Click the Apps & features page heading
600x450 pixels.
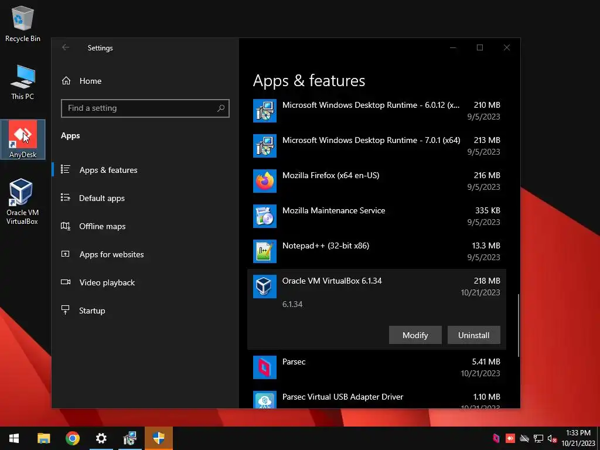[309, 81]
